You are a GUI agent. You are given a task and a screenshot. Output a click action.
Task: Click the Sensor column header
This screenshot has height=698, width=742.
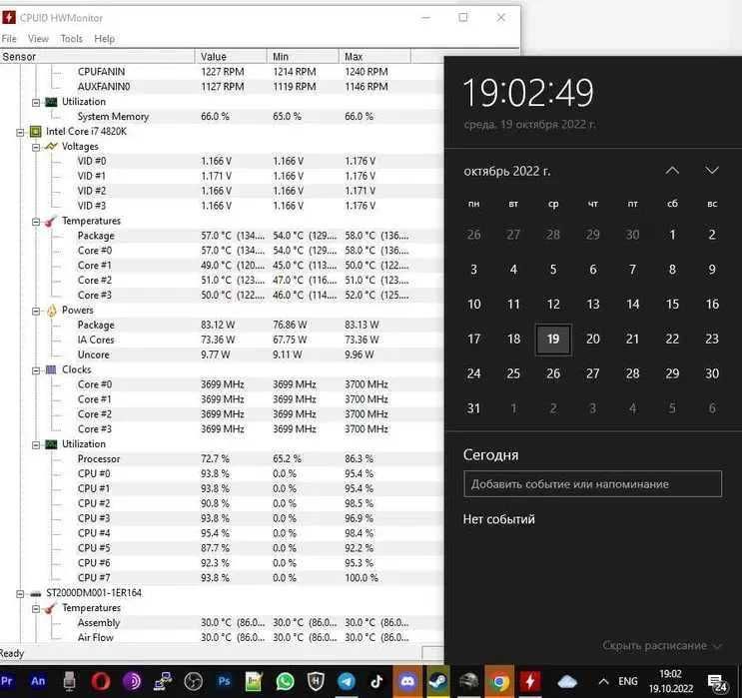pos(97,56)
